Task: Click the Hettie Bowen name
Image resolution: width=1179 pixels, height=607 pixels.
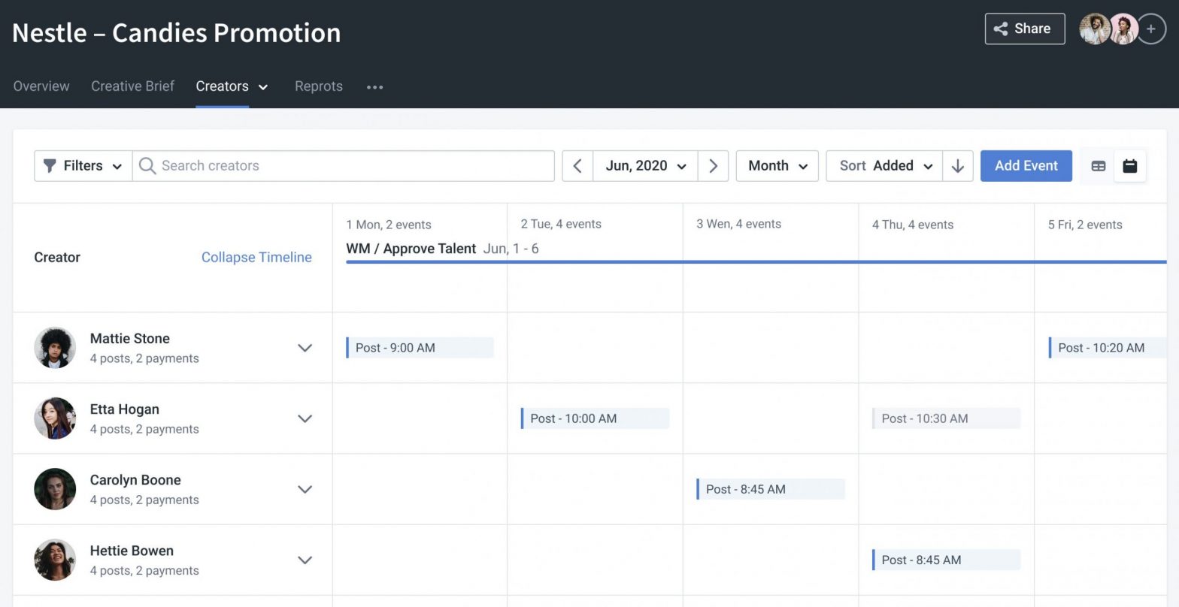Action: pos(132,550)
